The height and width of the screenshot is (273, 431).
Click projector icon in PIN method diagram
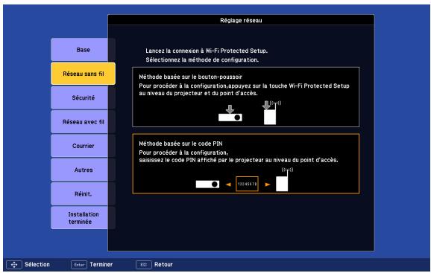pyautogui.click(x=207, y=184)
